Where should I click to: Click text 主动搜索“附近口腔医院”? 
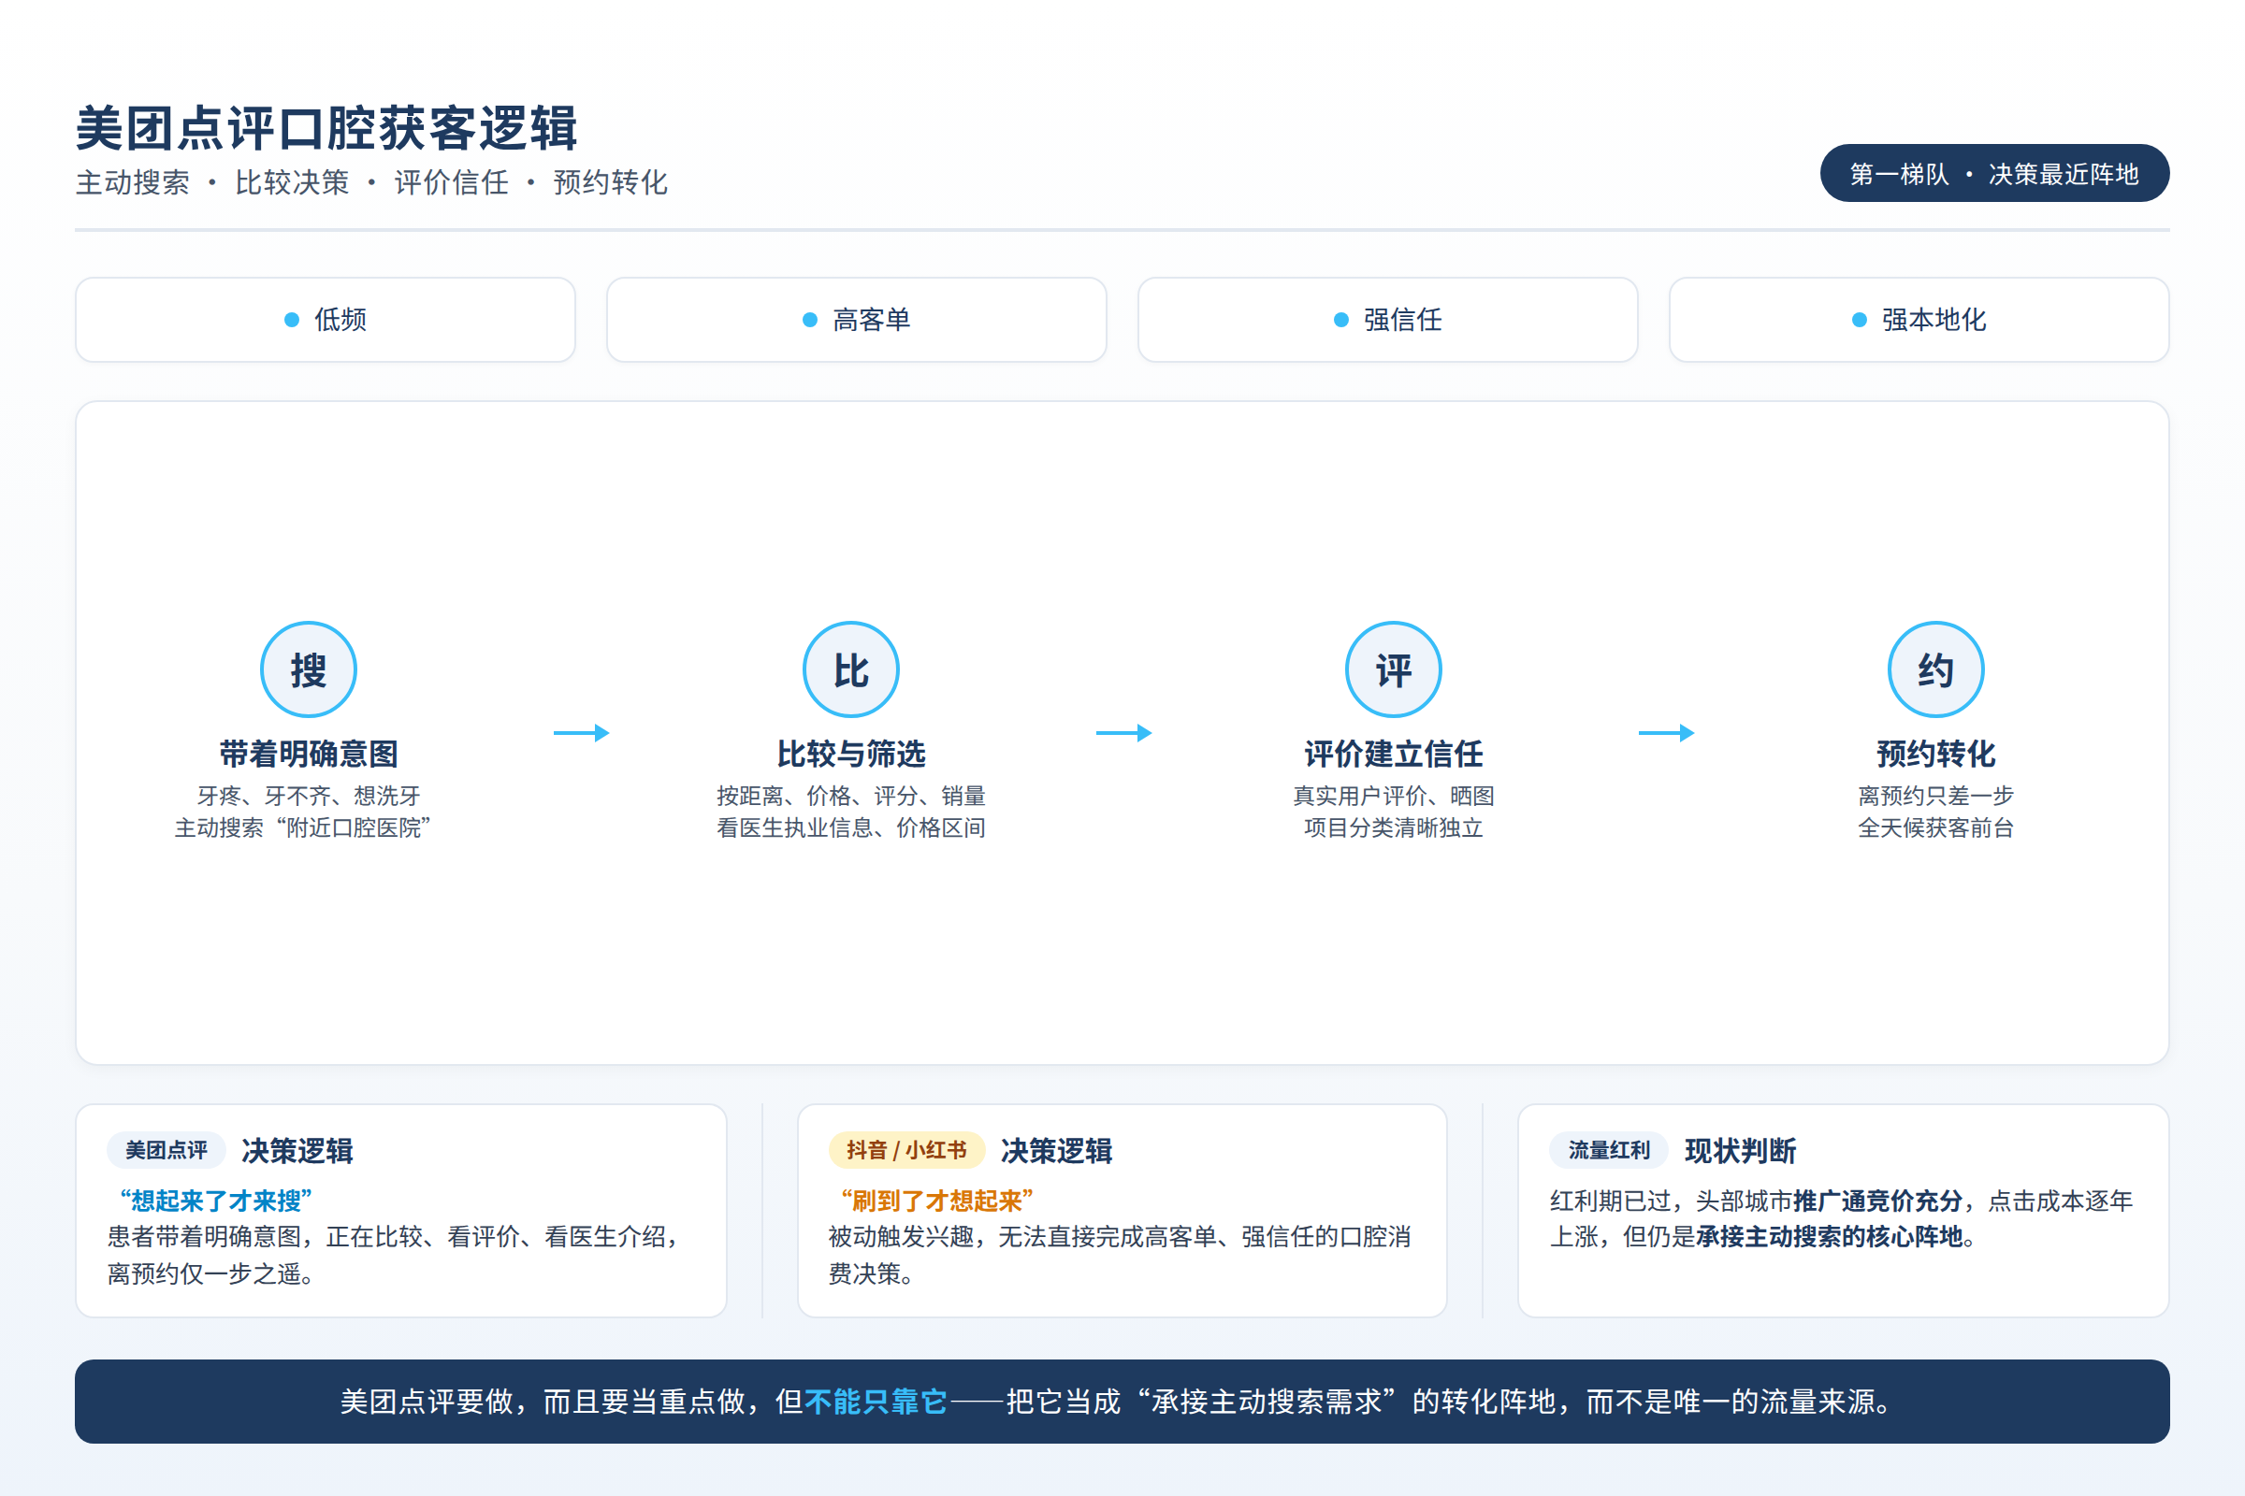click(302, 827)
